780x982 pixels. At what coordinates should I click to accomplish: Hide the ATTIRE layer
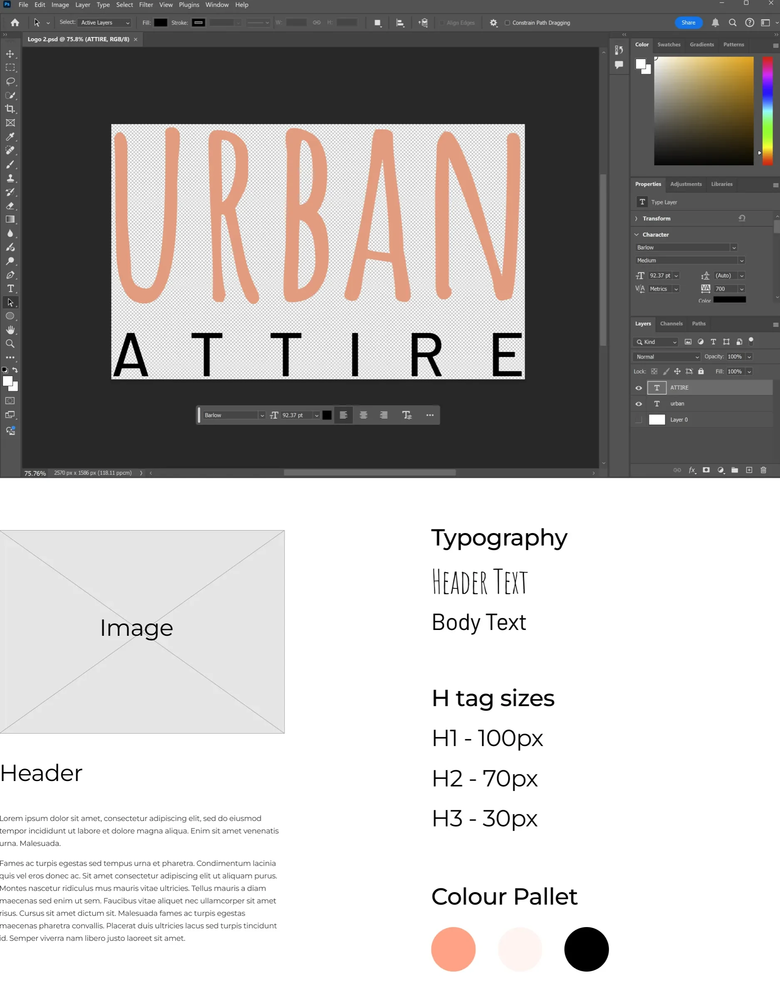coord(639,388)
